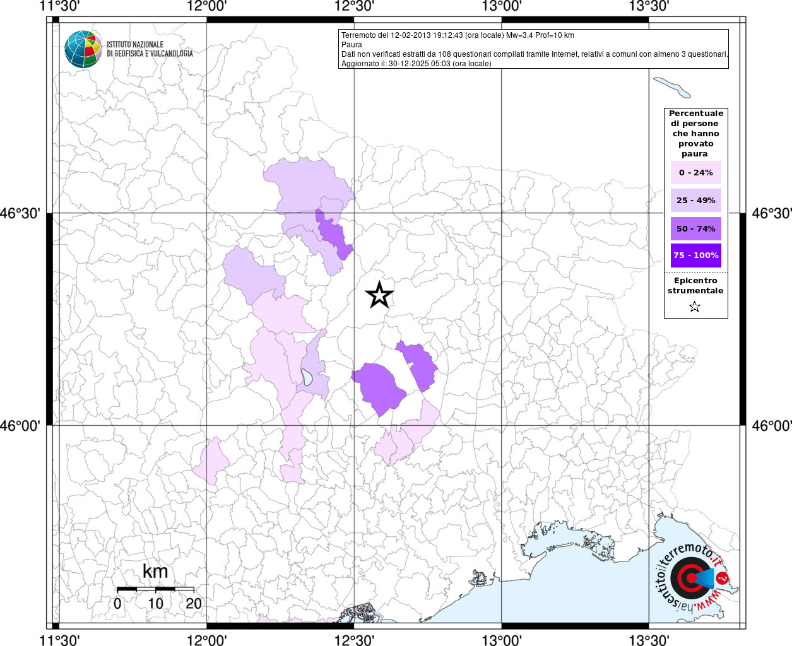Image resolution: width=792 pixels, height=646 pixels.
Task: Click the haisentitoilterremoto.it target logo
Action: [x=691, y=577]
